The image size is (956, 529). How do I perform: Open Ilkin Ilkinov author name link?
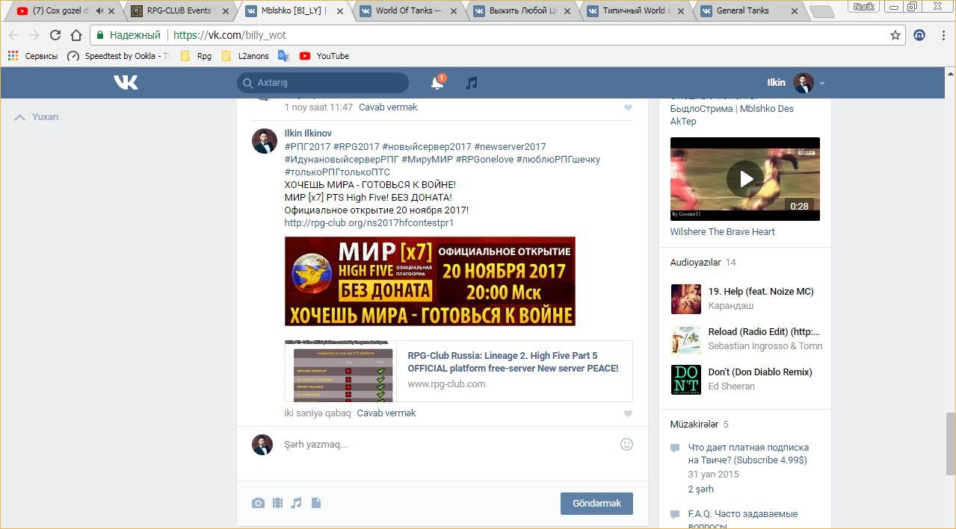(x=308, y=133)
